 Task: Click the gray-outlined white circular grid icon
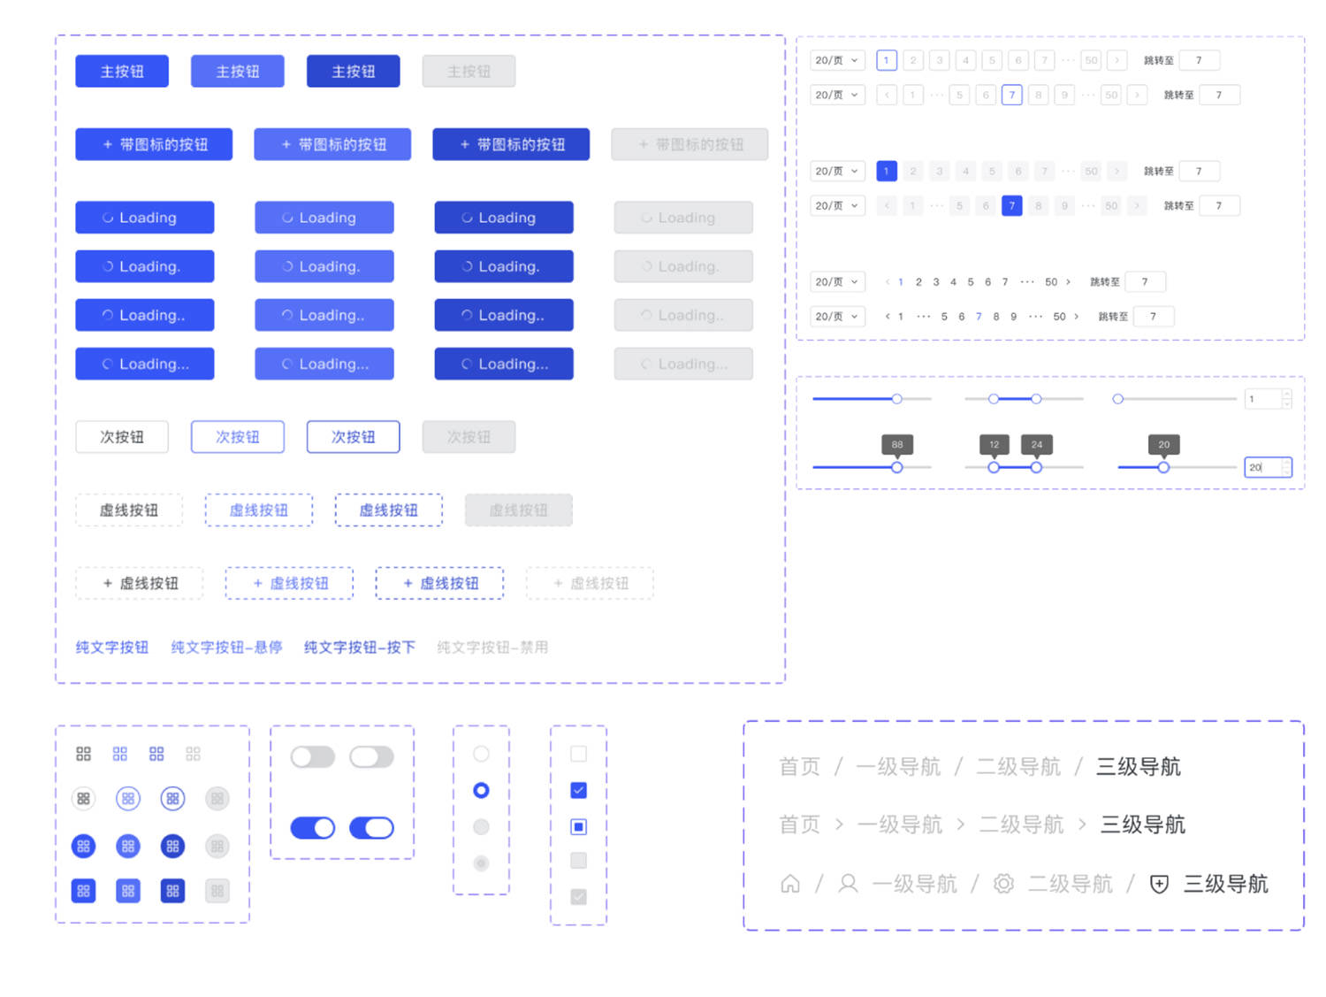click(x=83, y=799)
